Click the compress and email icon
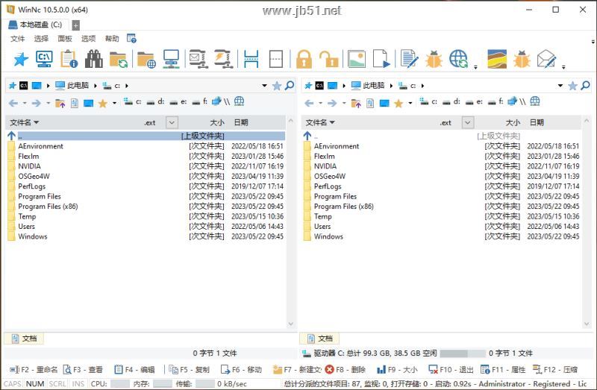This screenshot has width=597, height=390. pyautogui.click(x=199, y=59)
